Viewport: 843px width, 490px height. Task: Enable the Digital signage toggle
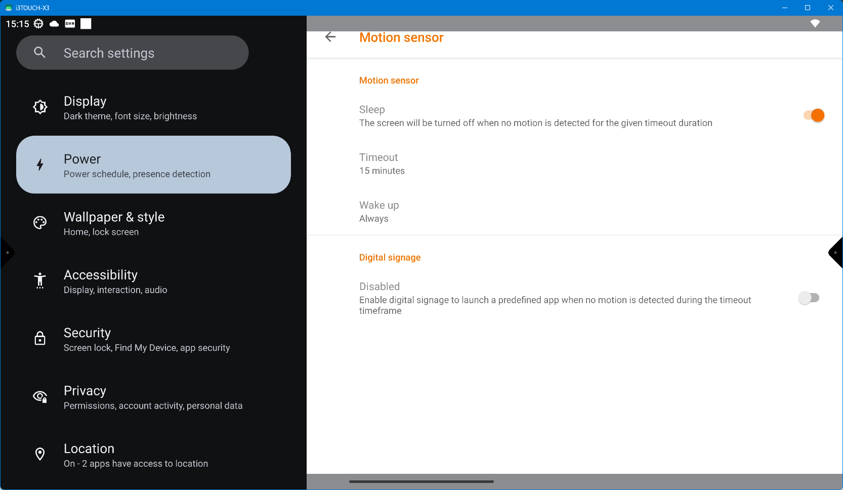tap(809, 298)
